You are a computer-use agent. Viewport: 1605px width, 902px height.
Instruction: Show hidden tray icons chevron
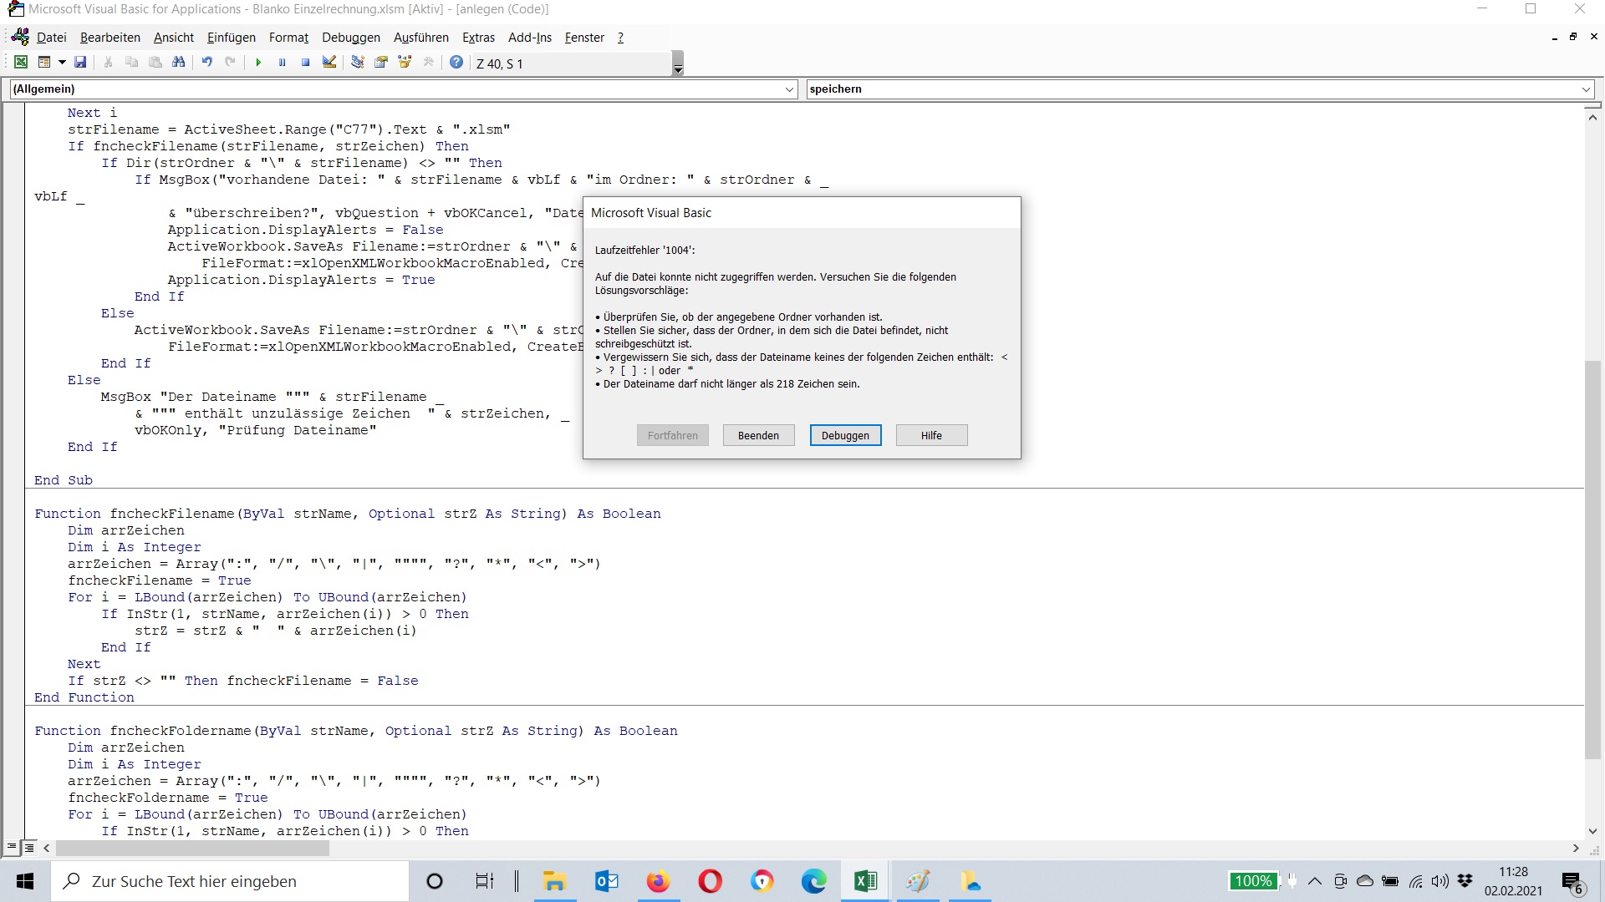1315,881
